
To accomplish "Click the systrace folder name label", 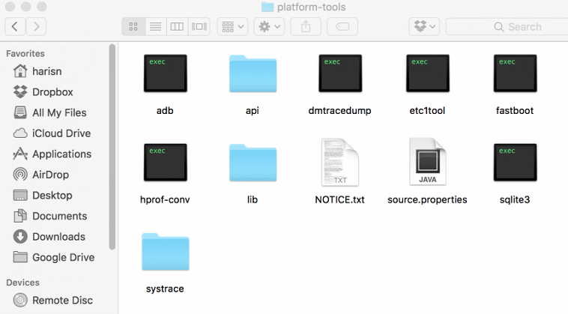I will click(x=165, y=289).
